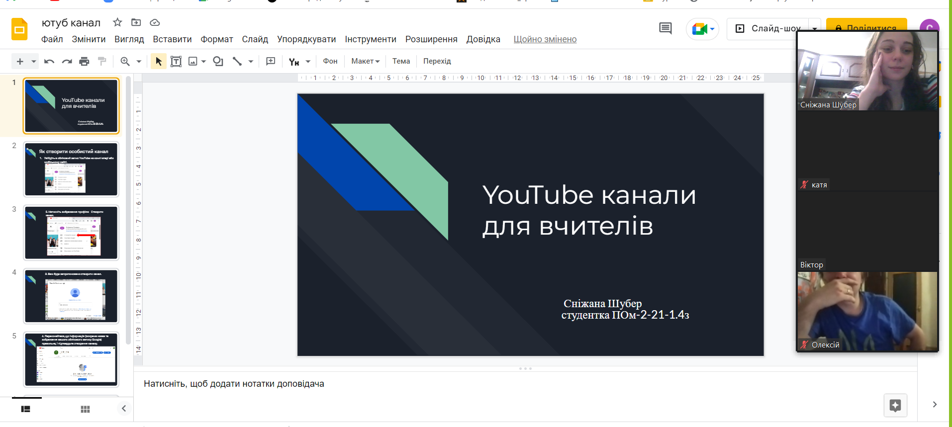Click the undo arrow icon
This screenshot has height=427, width=952.
(49, 61)
